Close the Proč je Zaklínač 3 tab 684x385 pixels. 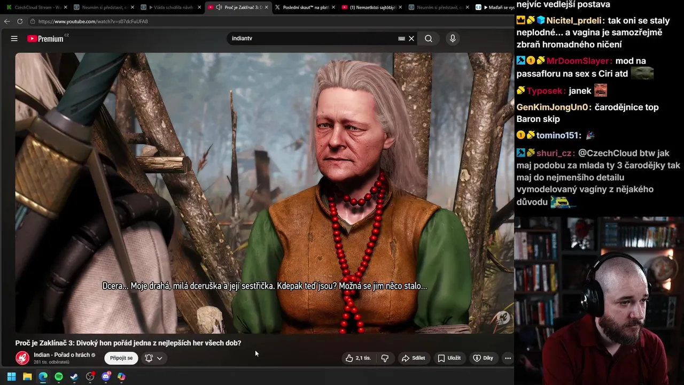[x=266, y=7]
